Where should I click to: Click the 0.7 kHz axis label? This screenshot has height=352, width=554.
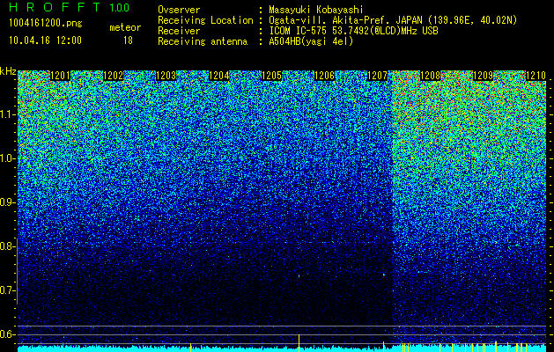tap(7, 290)
